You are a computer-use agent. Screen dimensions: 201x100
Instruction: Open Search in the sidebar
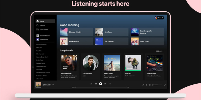click(x=40, y=25)
